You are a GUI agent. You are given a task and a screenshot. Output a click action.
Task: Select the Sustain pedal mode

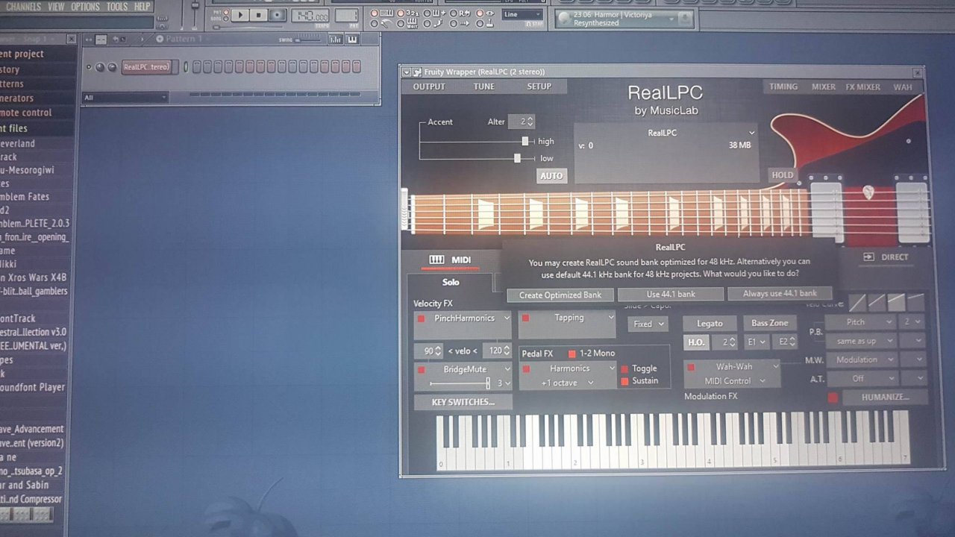pos(624,381)
